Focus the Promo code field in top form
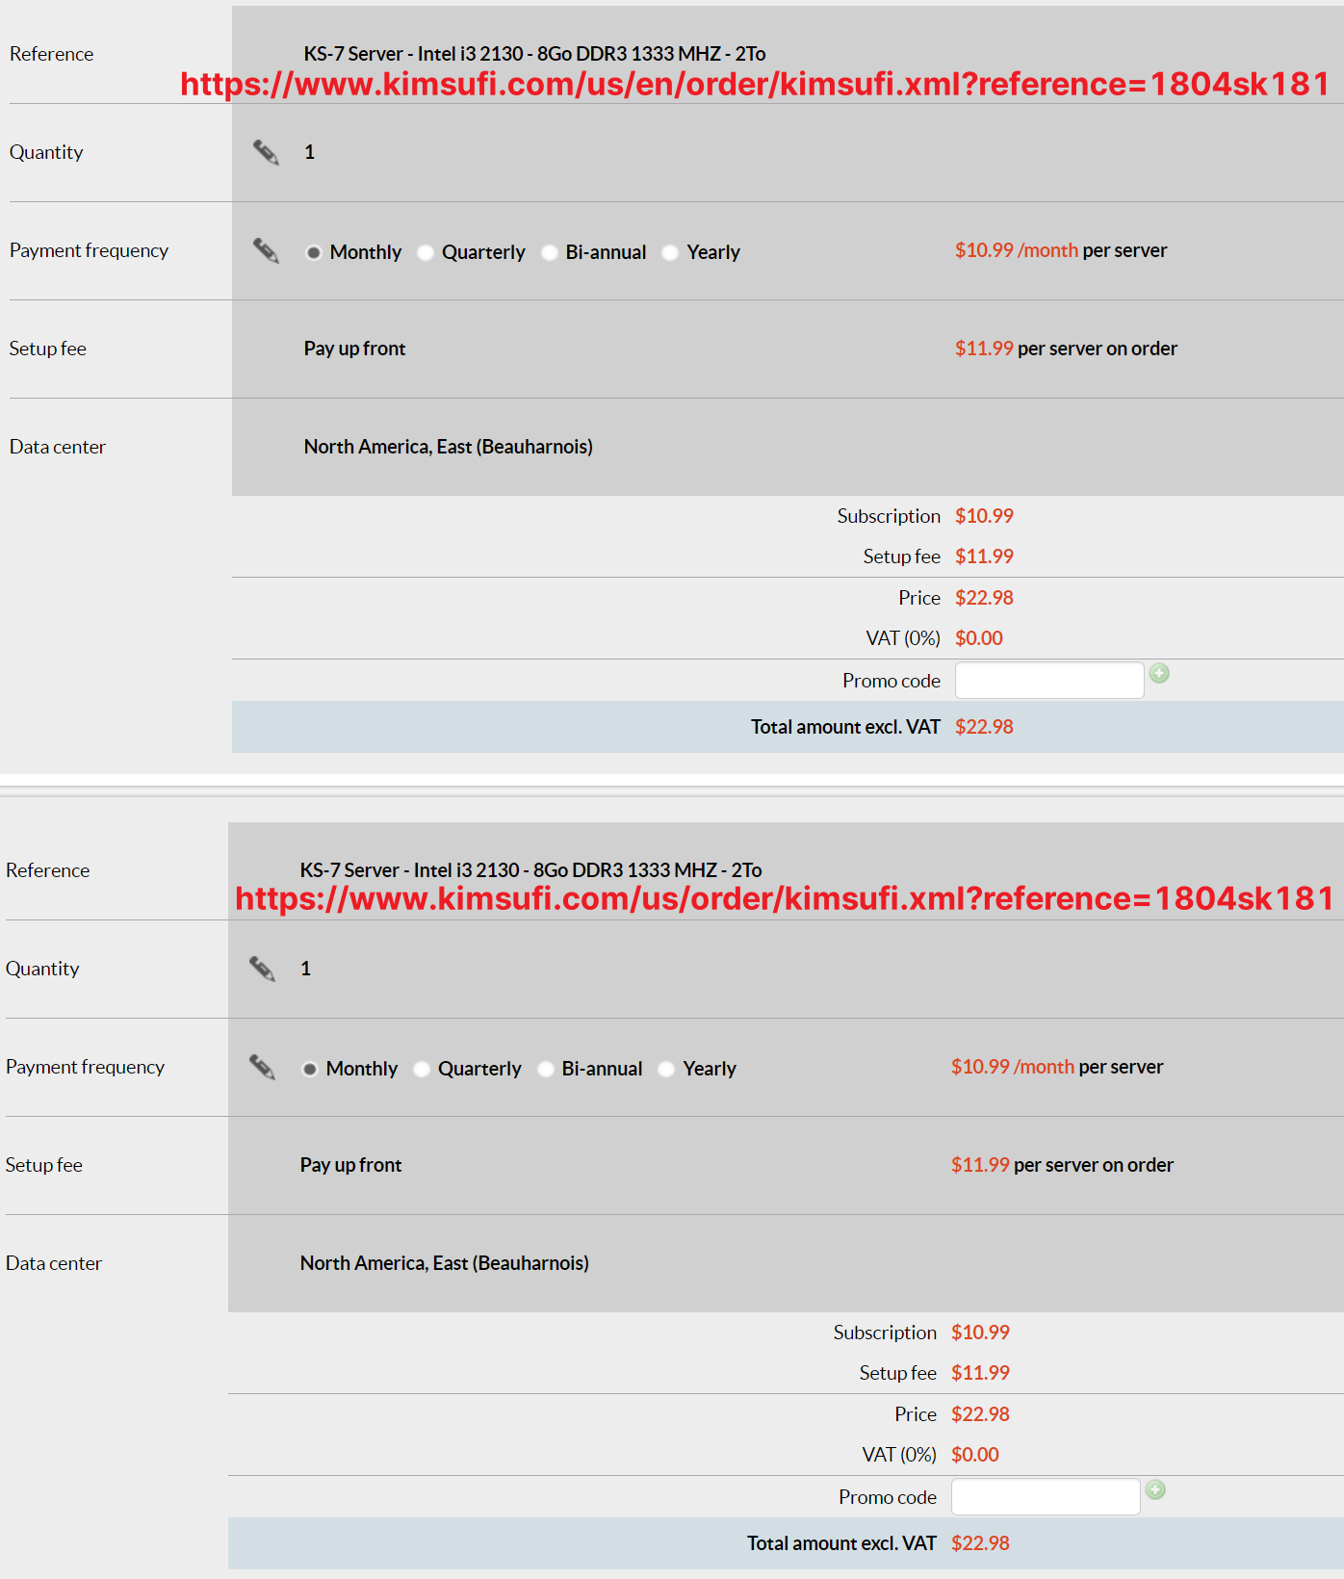1344x1579 pixels. [1048, 681]
